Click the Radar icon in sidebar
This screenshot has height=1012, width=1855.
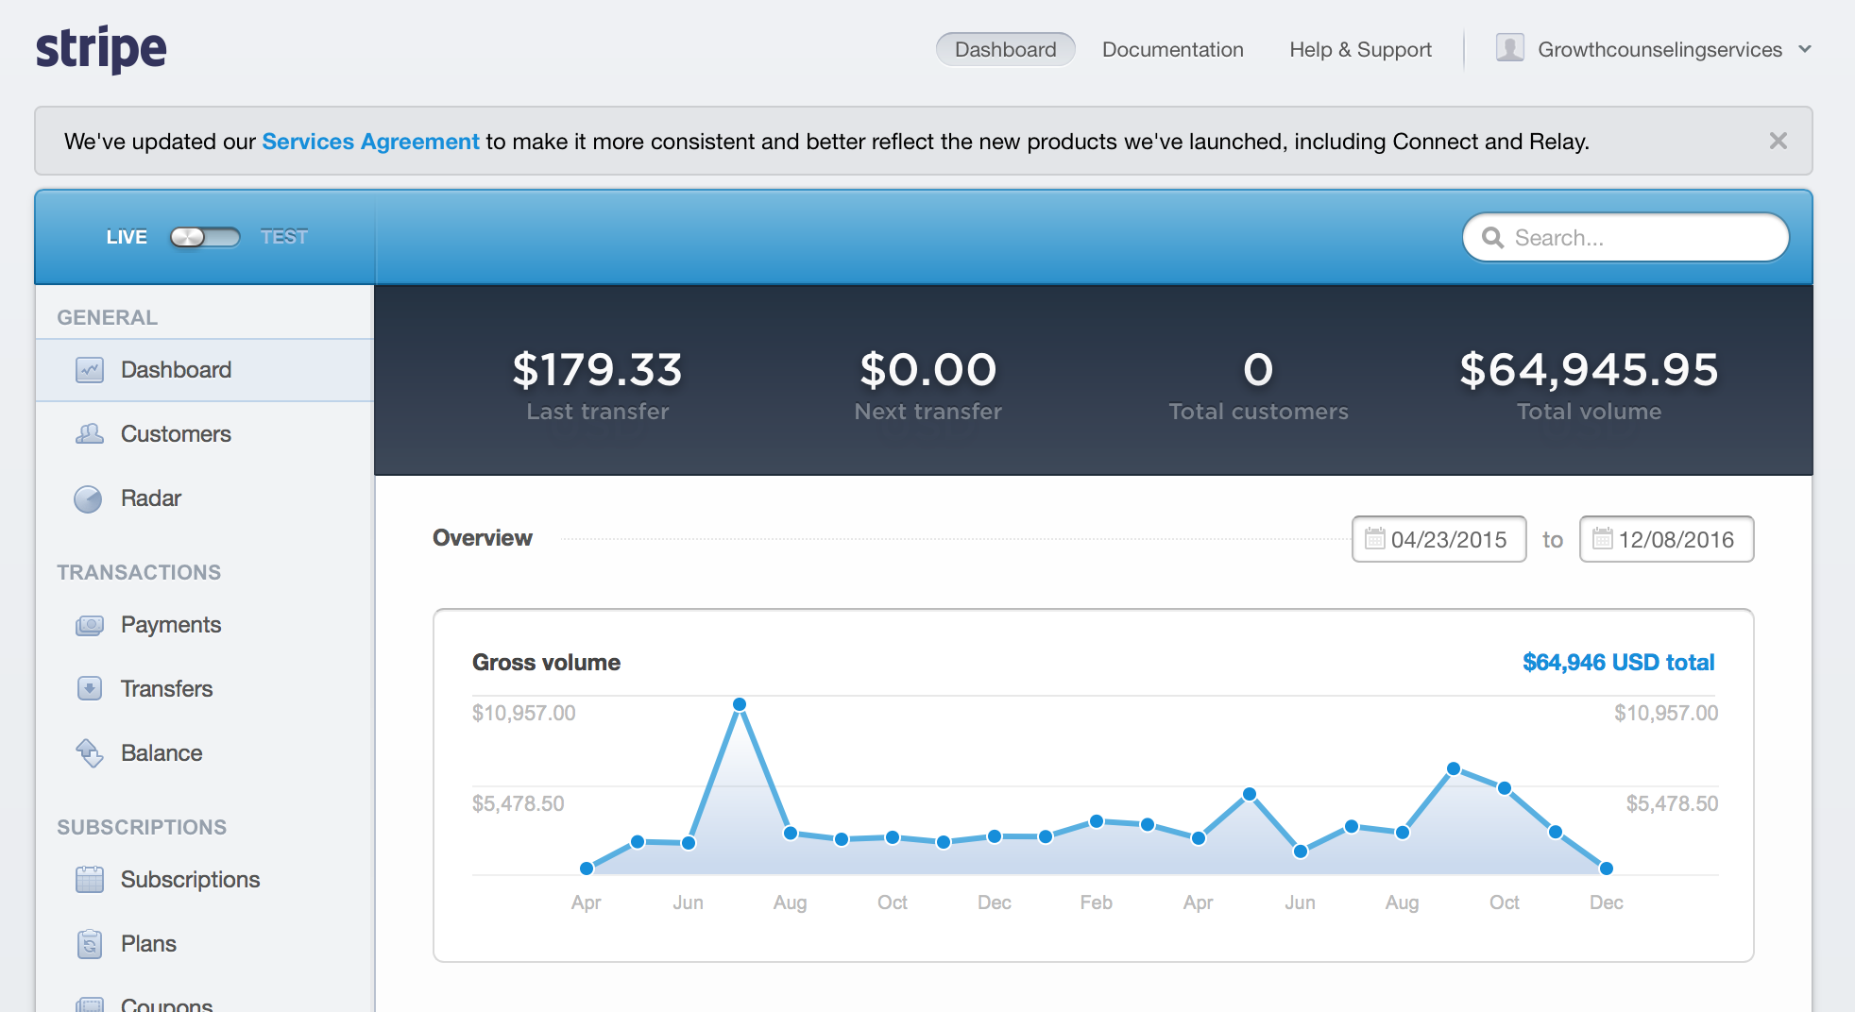tap(89, 498)
